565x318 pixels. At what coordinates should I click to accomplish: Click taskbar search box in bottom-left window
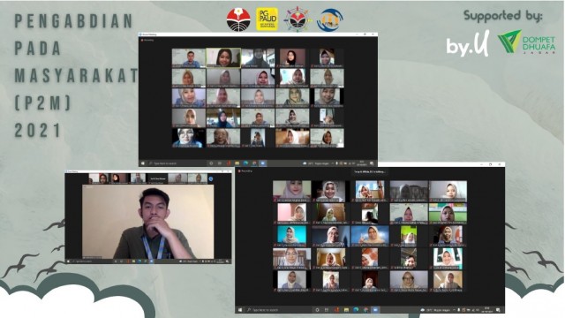[92, 261]
